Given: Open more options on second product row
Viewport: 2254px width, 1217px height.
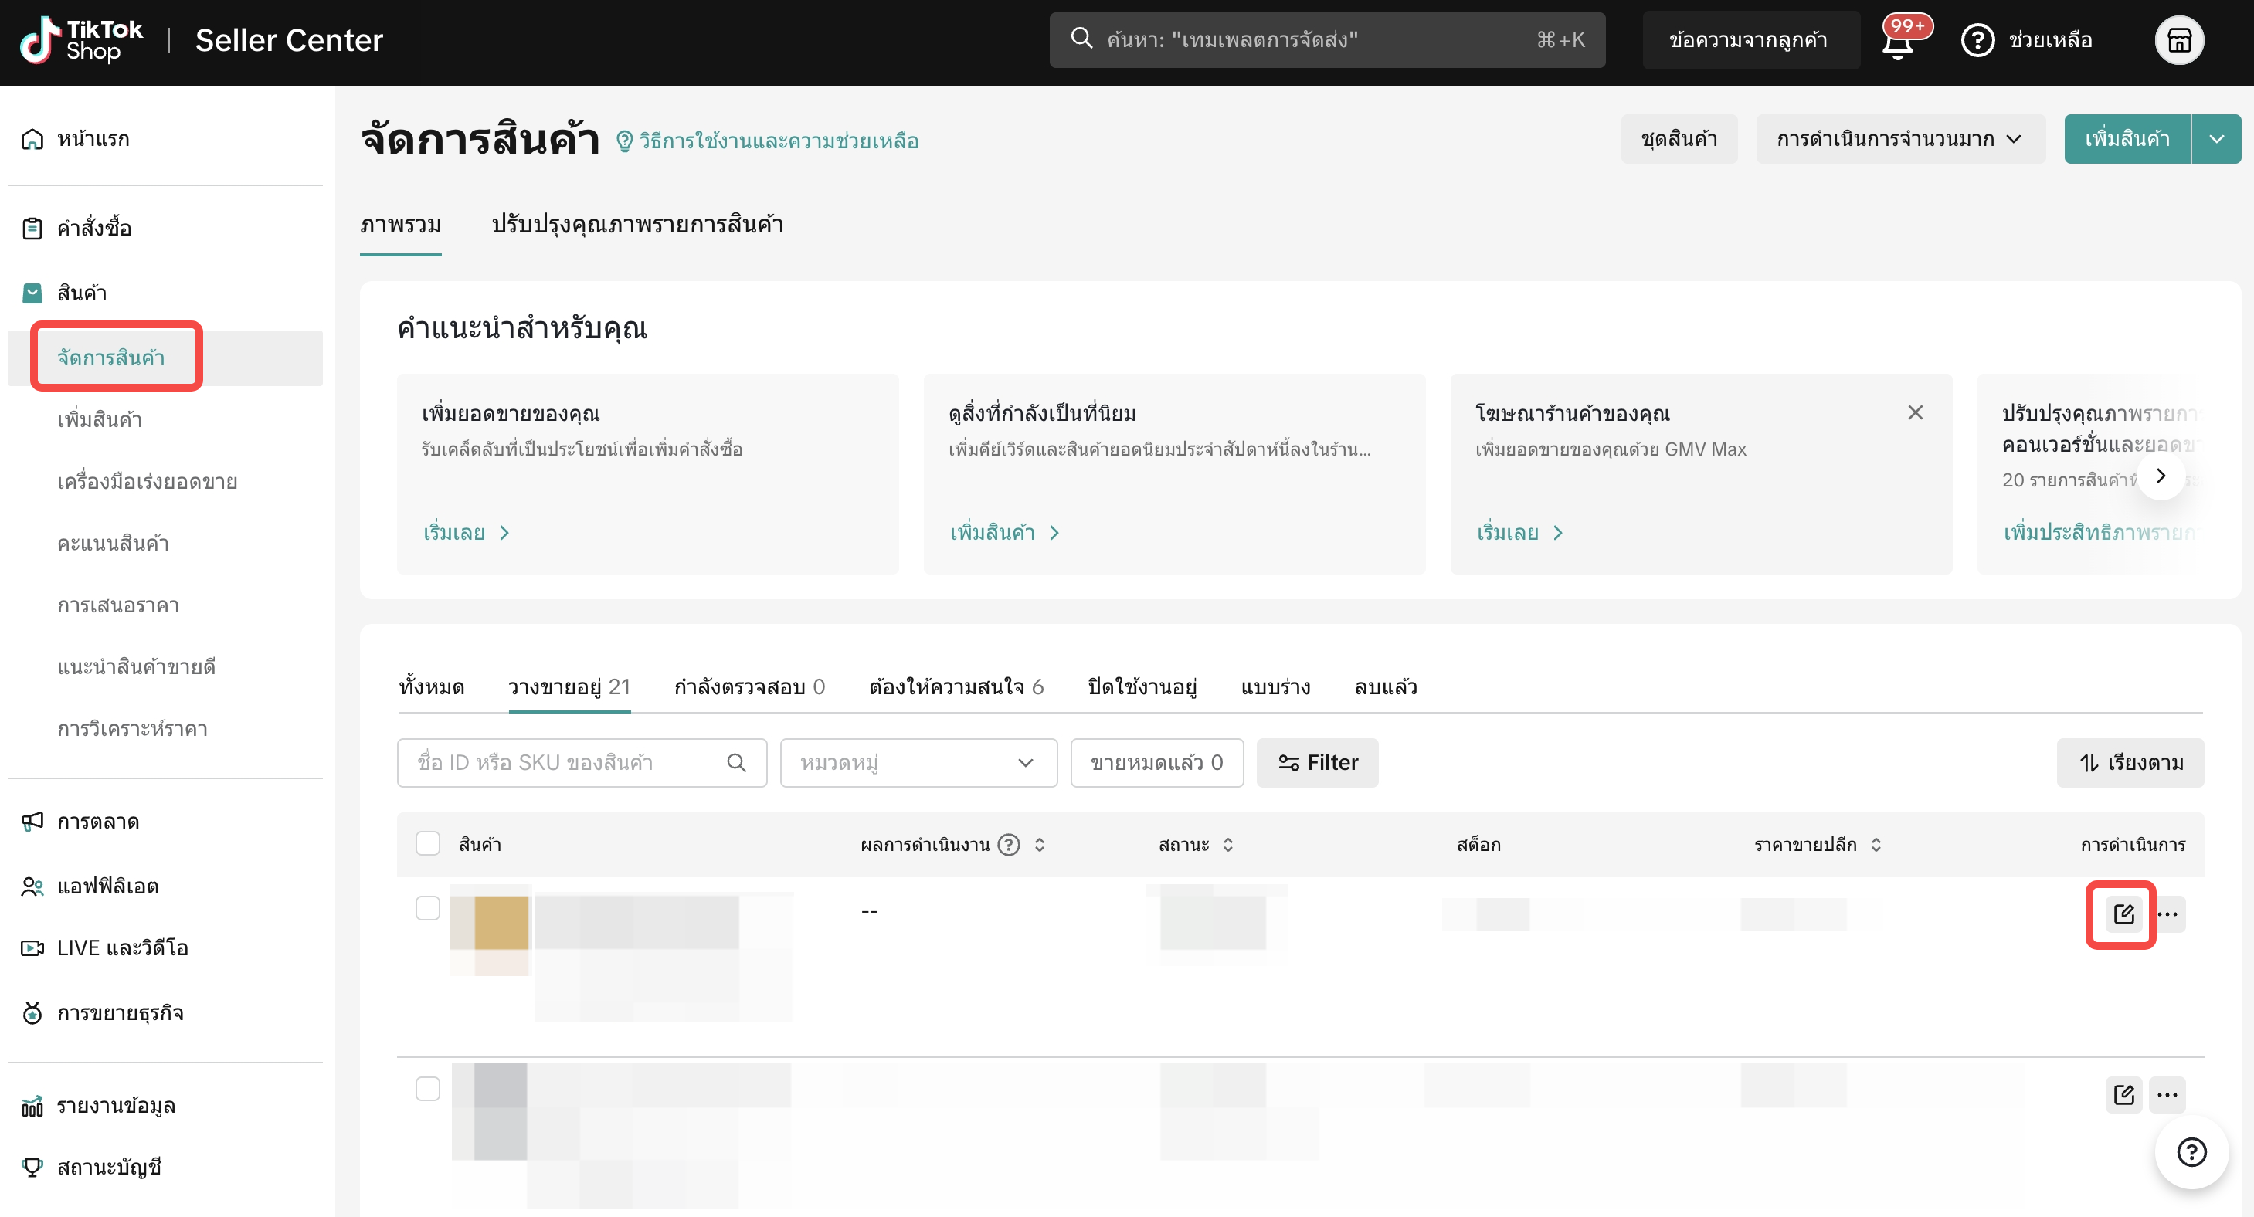Looking at the screenshot, I should tap(2167, 1094).
